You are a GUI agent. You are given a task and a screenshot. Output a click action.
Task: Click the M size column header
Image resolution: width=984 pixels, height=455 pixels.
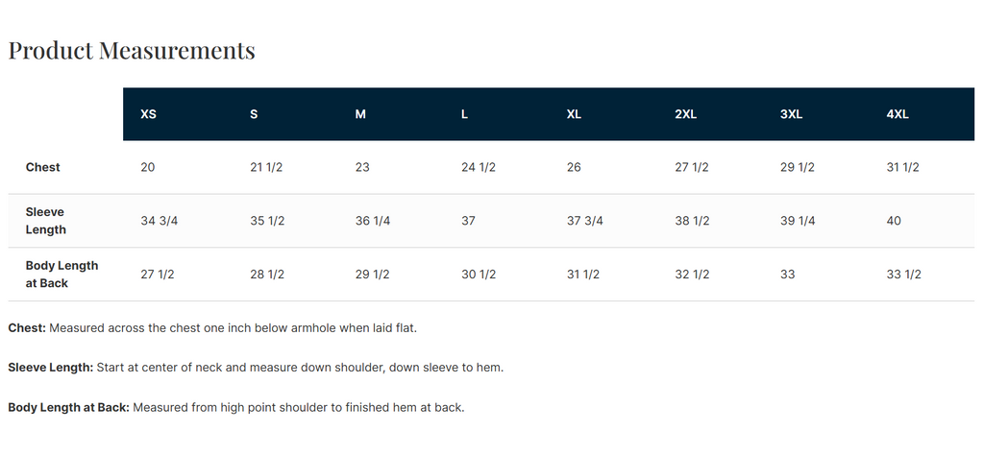coord(360,114)
